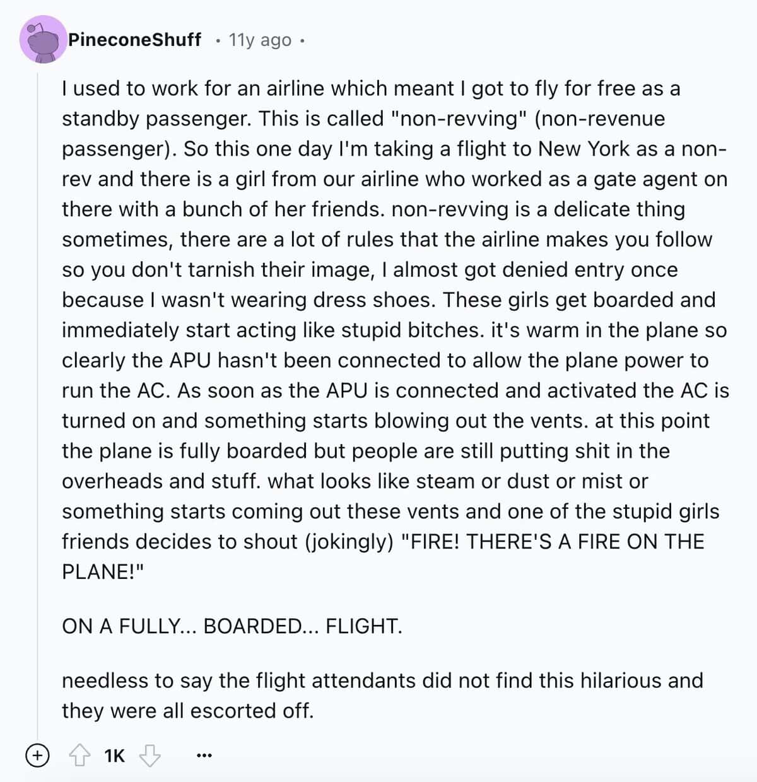This screenshot has width=757, height=782.
Task: Click PineconeShuff's purple Snoo avatar
Action: point(44,41)
